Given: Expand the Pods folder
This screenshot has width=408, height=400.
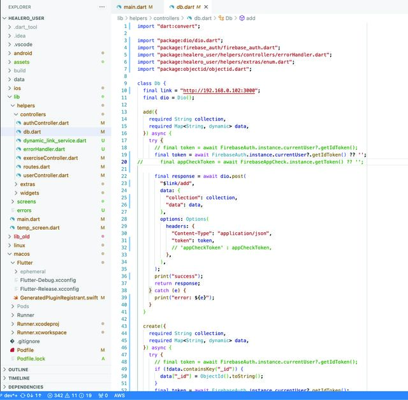Looking at the screenshot, I should (x=13, y=306).
